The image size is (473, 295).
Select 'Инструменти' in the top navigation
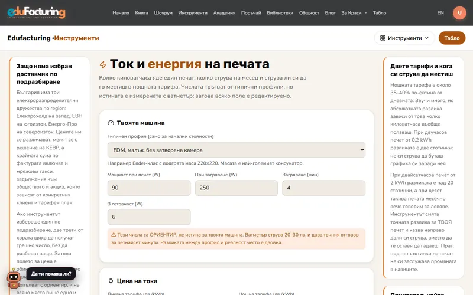click(193, 12)
